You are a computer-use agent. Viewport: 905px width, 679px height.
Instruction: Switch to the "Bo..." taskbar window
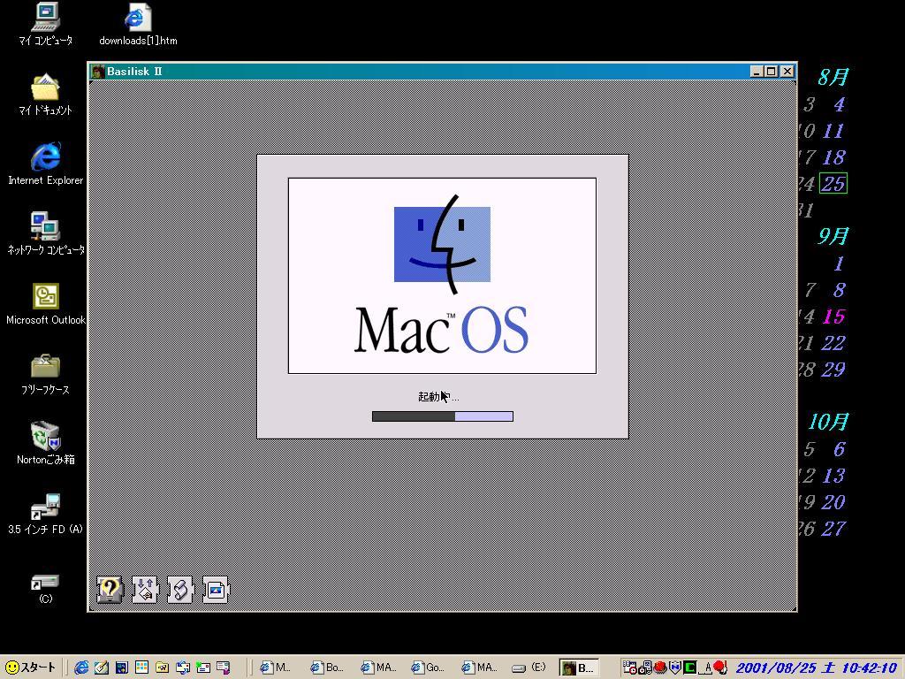328,668
